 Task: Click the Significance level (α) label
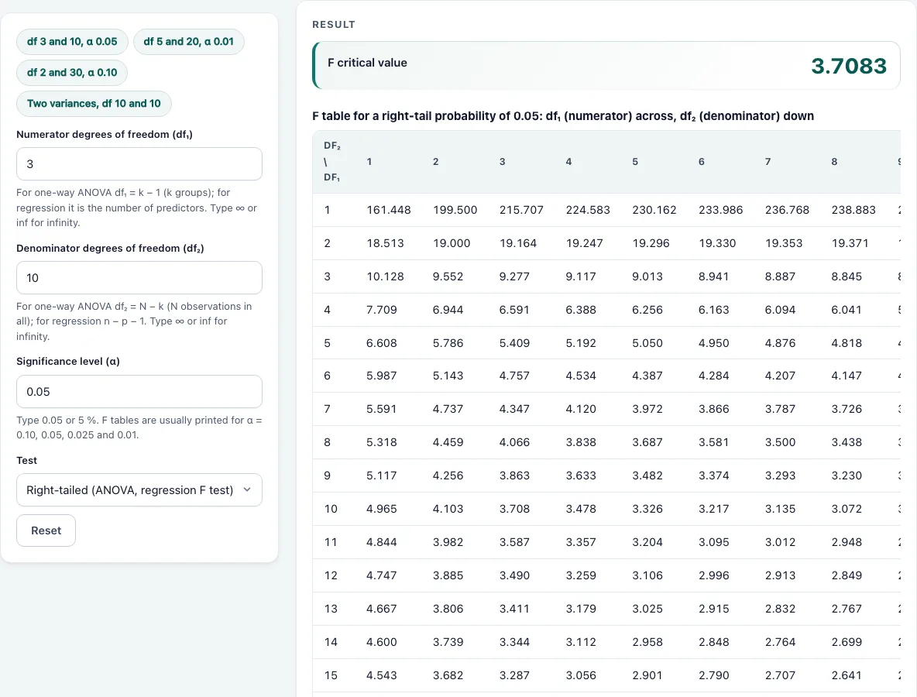68,362
